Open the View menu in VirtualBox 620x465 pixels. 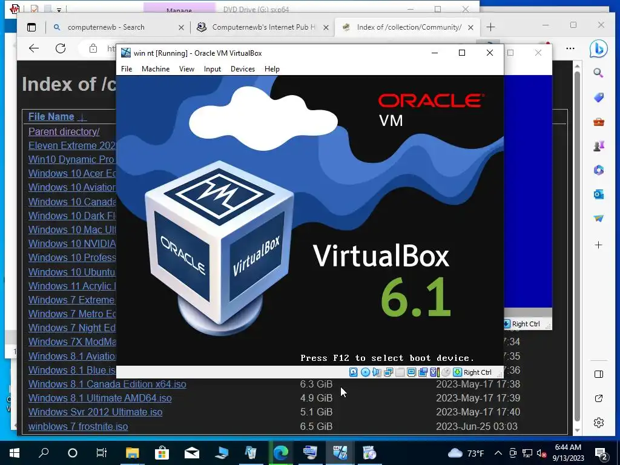click(x=186, y=69)
